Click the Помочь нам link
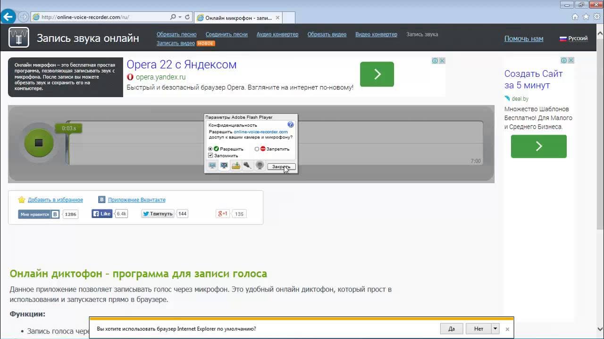604x339 pixels. [524, 39]
